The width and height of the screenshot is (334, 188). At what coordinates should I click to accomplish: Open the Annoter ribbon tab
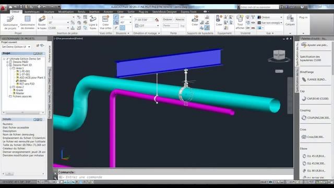[x=108, y=11]
